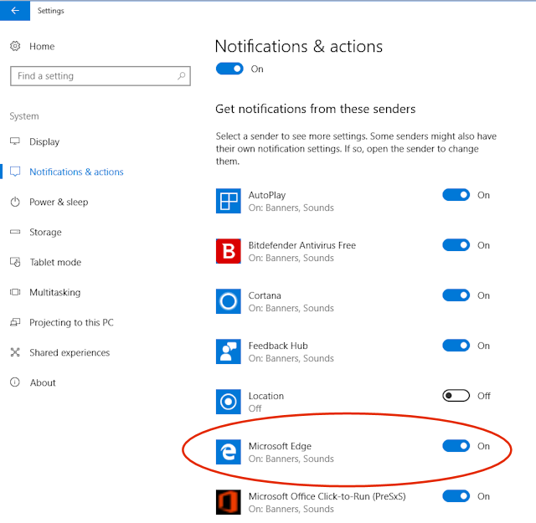
Task: Enable Location notifications toggle
Action: click(x=456, y=396)
